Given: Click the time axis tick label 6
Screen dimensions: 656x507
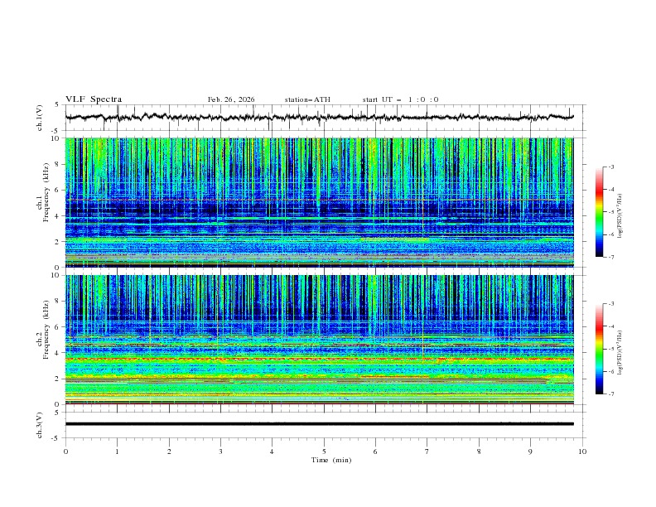Looking at the screenshot, I should coord(375,451).
